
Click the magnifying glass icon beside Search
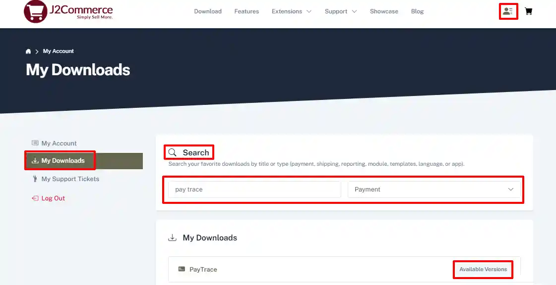172,152
